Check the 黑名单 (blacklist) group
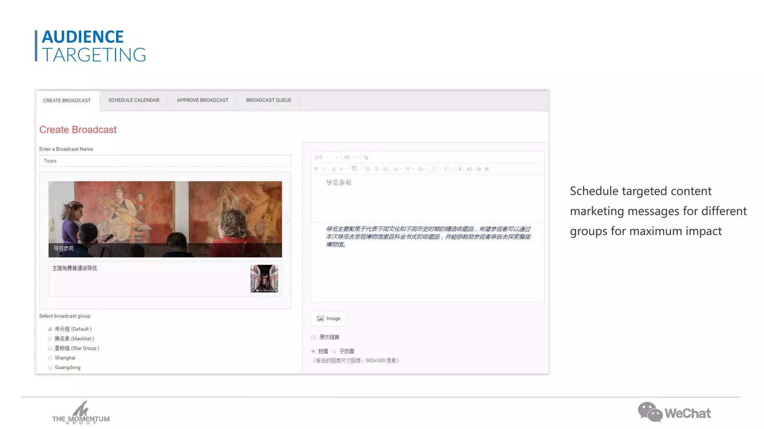 (50, 339)
